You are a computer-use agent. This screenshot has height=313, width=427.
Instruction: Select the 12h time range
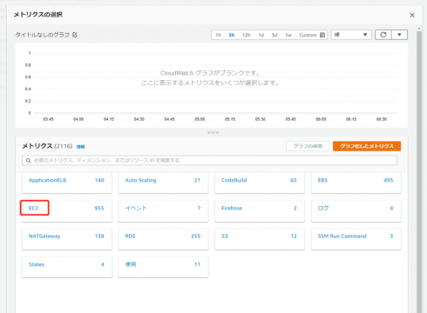coord(247,35)
